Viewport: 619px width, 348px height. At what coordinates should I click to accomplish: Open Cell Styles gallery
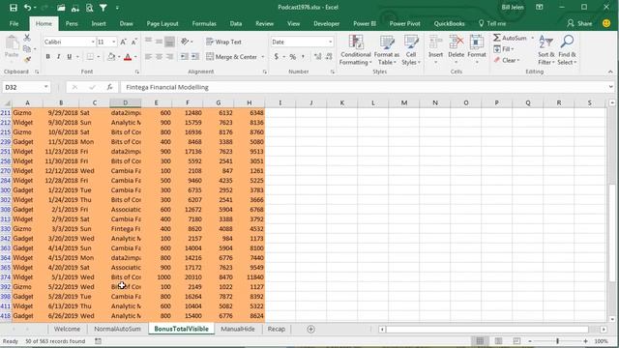[x=411, y=49]
